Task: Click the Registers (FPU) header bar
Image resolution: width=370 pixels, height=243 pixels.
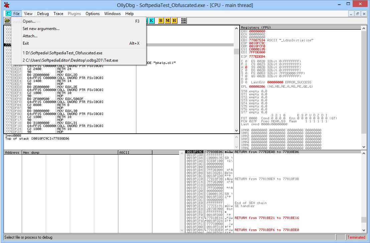Action: pyautogui.click(x=300, y=28)
